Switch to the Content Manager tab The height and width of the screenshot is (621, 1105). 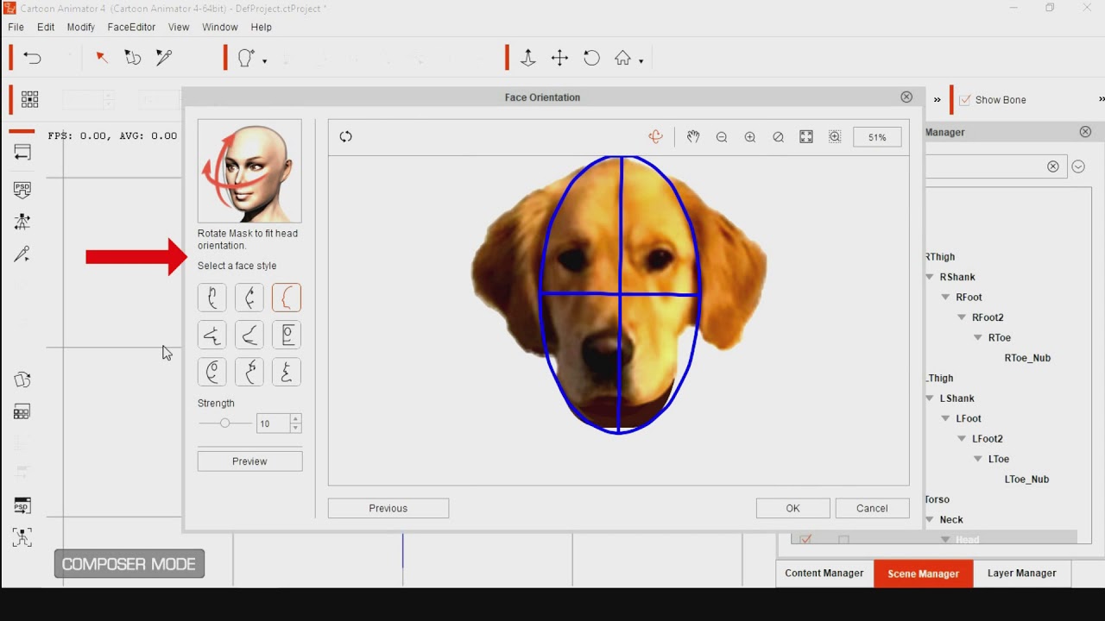(x=824, y=574)
